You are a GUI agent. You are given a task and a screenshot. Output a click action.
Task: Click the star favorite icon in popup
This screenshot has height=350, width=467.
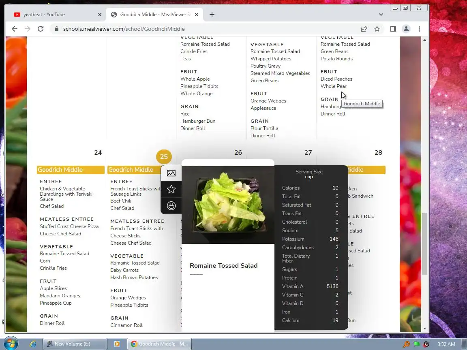click(171, 189)
